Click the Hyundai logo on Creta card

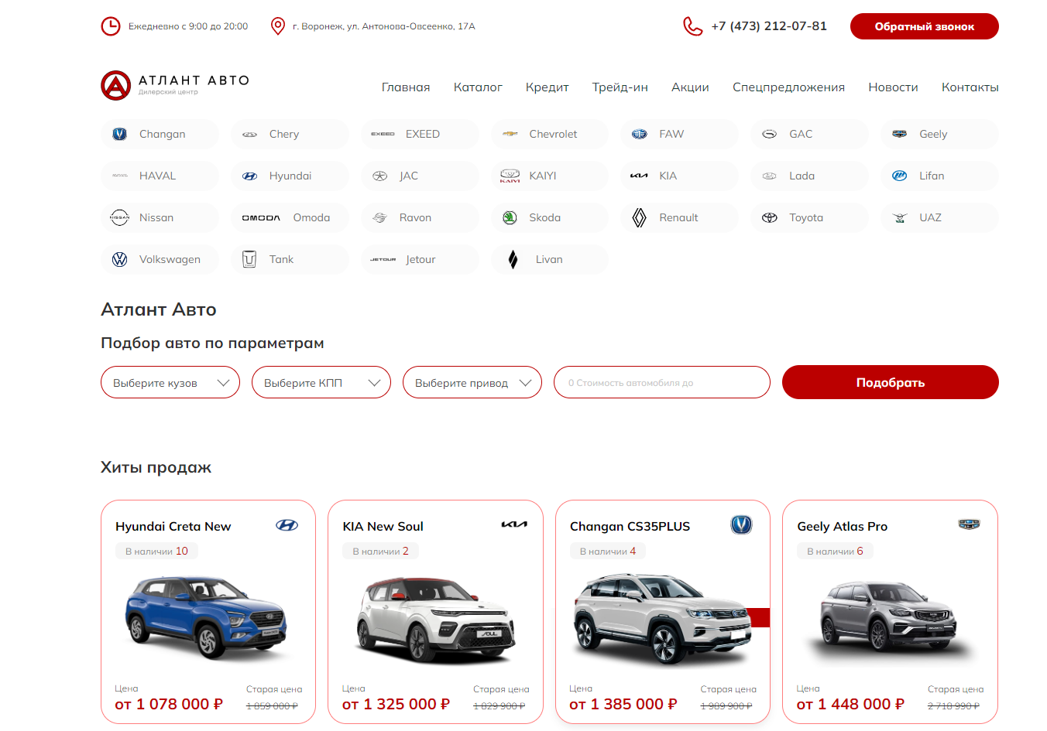287,525
